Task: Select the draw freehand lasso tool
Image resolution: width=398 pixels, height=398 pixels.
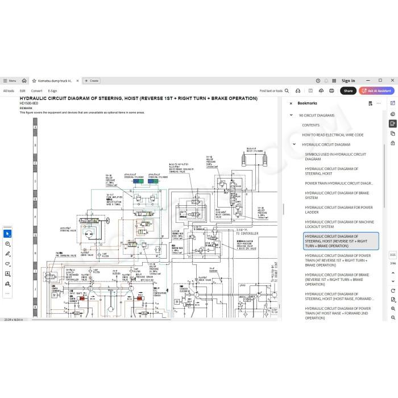Action: pos(7,264)
